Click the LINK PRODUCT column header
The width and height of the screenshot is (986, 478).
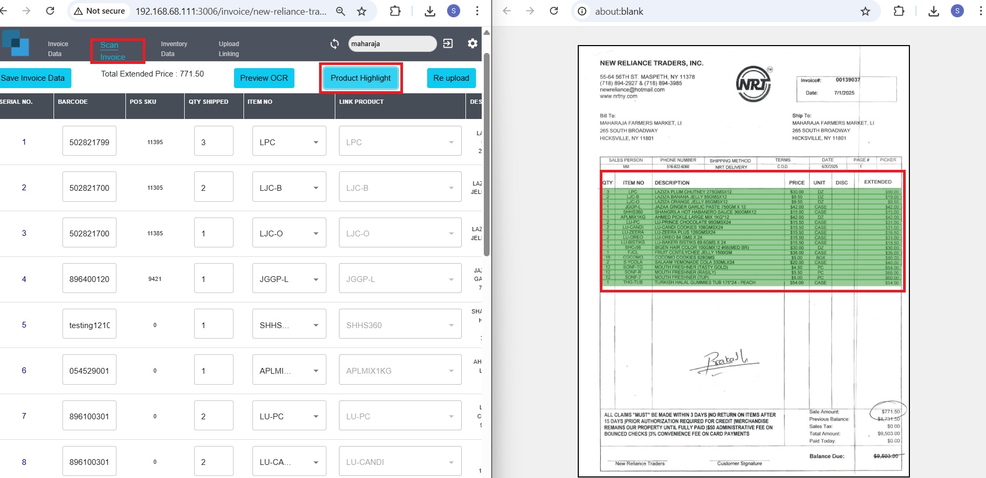pos(361,102)
